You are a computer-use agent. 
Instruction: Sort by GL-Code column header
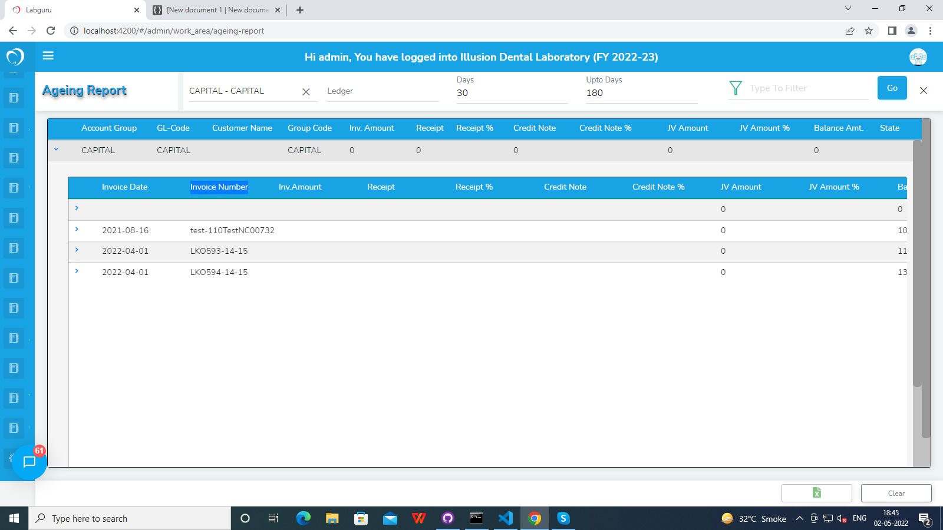pyautogui.click(x=173, y=128)
